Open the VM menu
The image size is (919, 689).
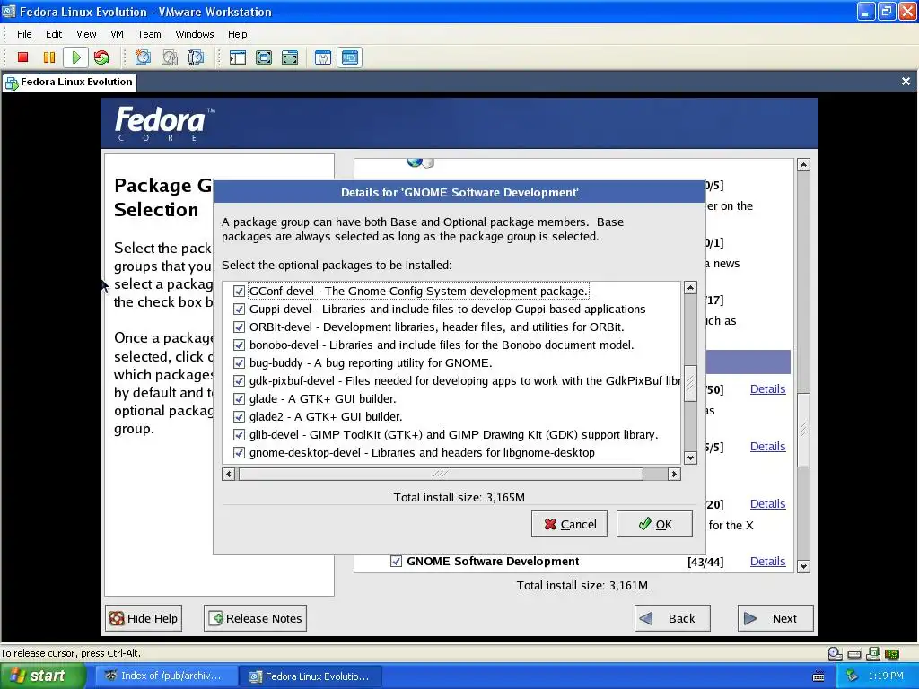point(118,34)
